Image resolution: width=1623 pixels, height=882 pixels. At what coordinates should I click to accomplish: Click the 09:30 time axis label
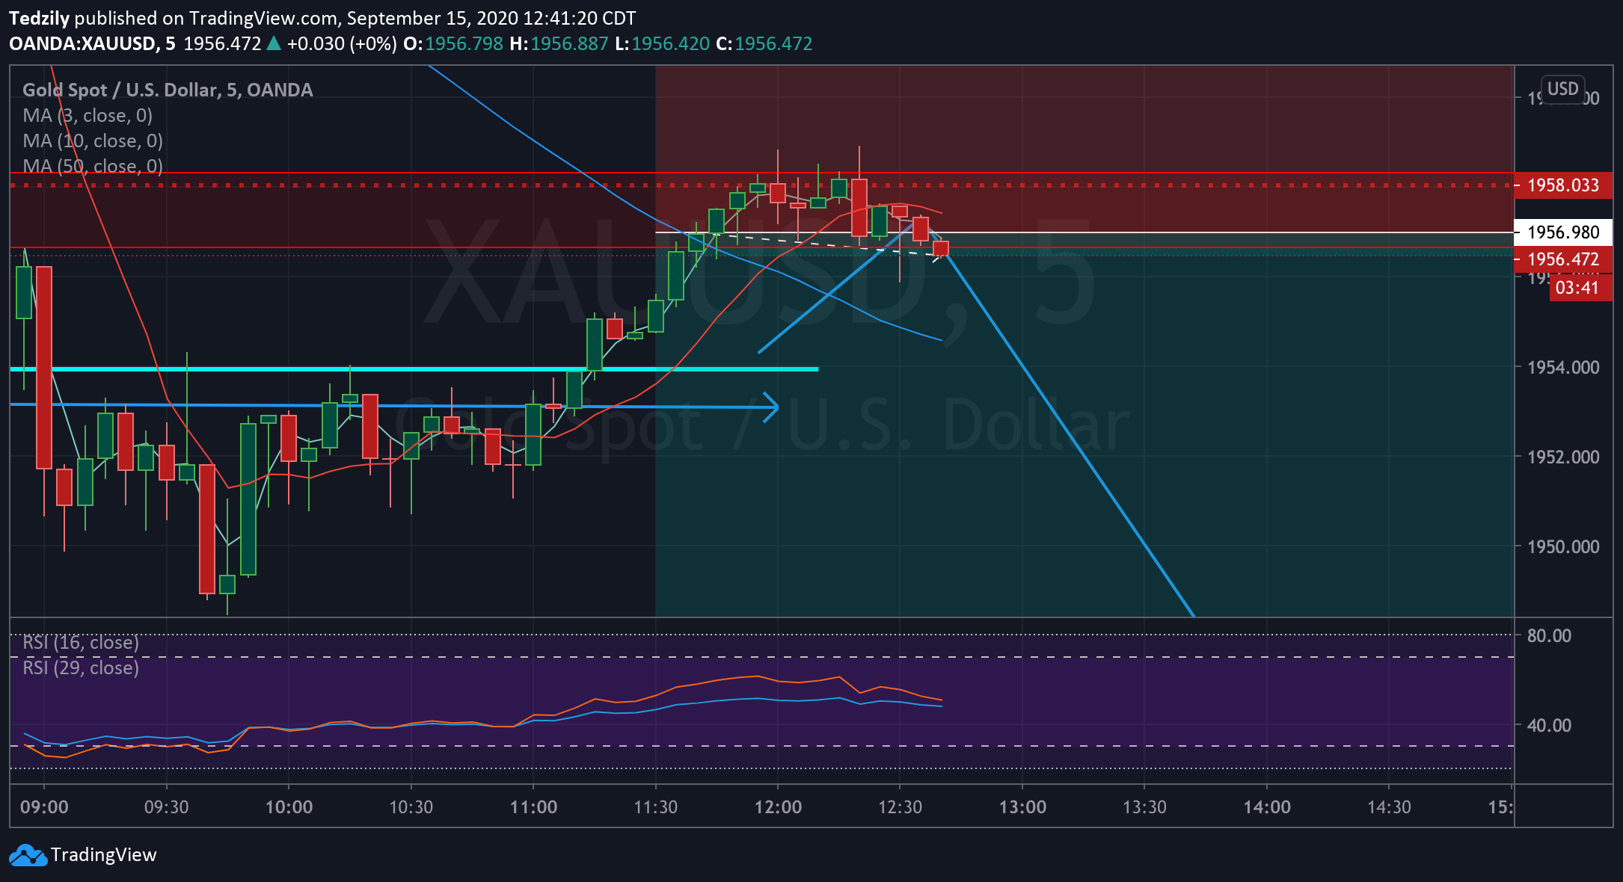166,807
